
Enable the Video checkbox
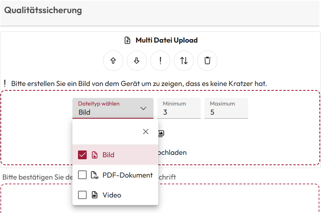[x=82, y=195]
